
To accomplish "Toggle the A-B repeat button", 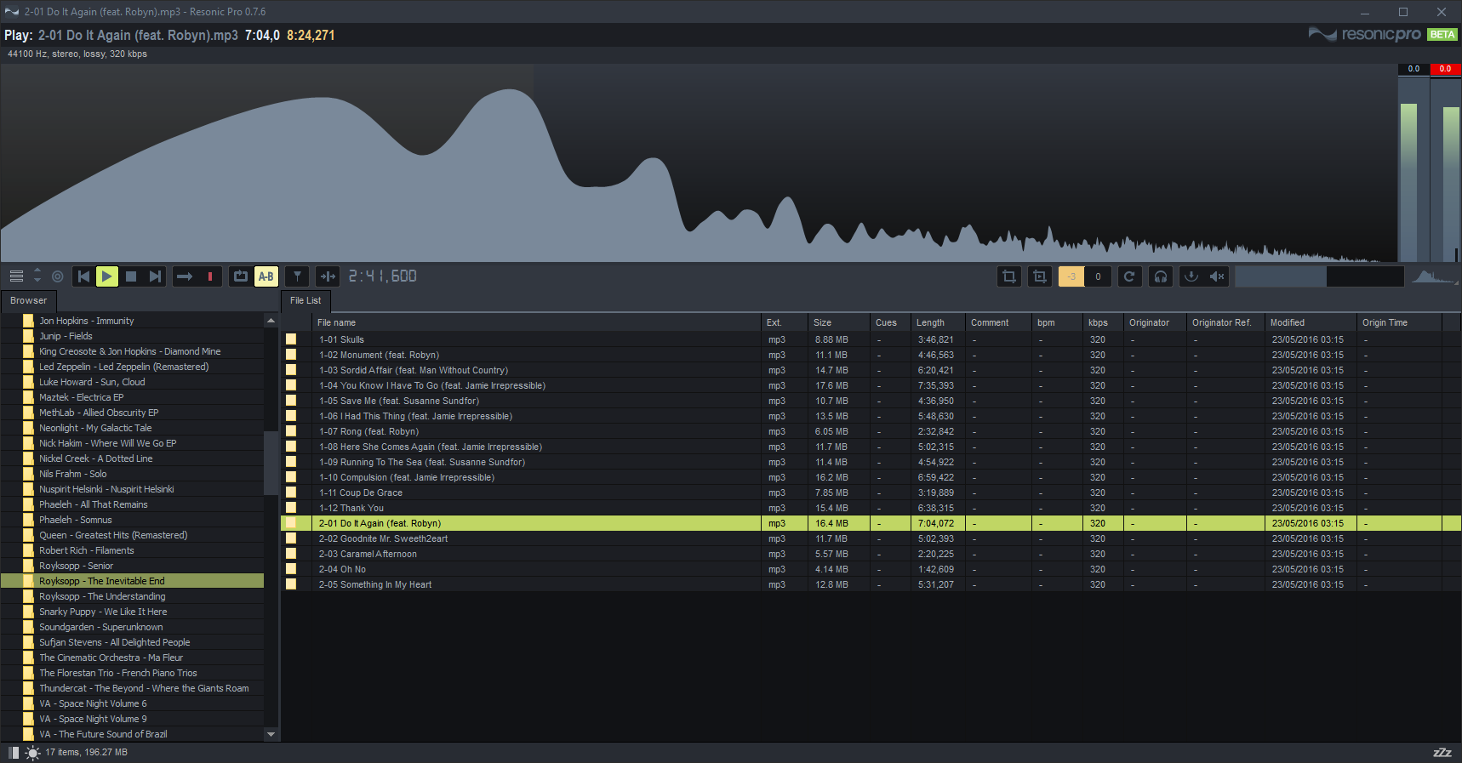I will pos(266,276).
